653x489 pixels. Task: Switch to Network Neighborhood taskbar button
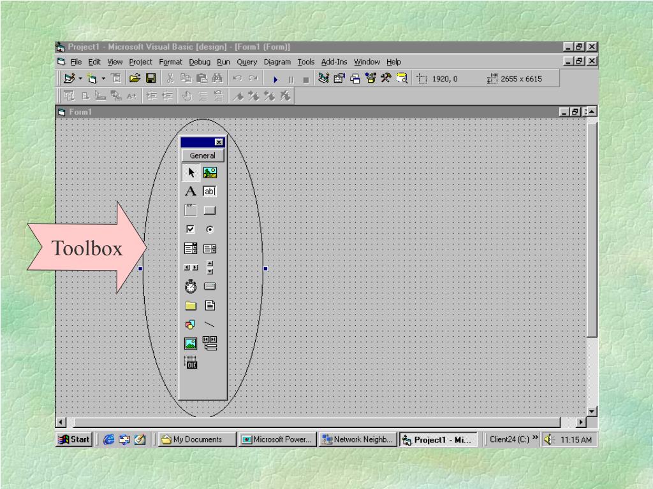pos(358,439)
